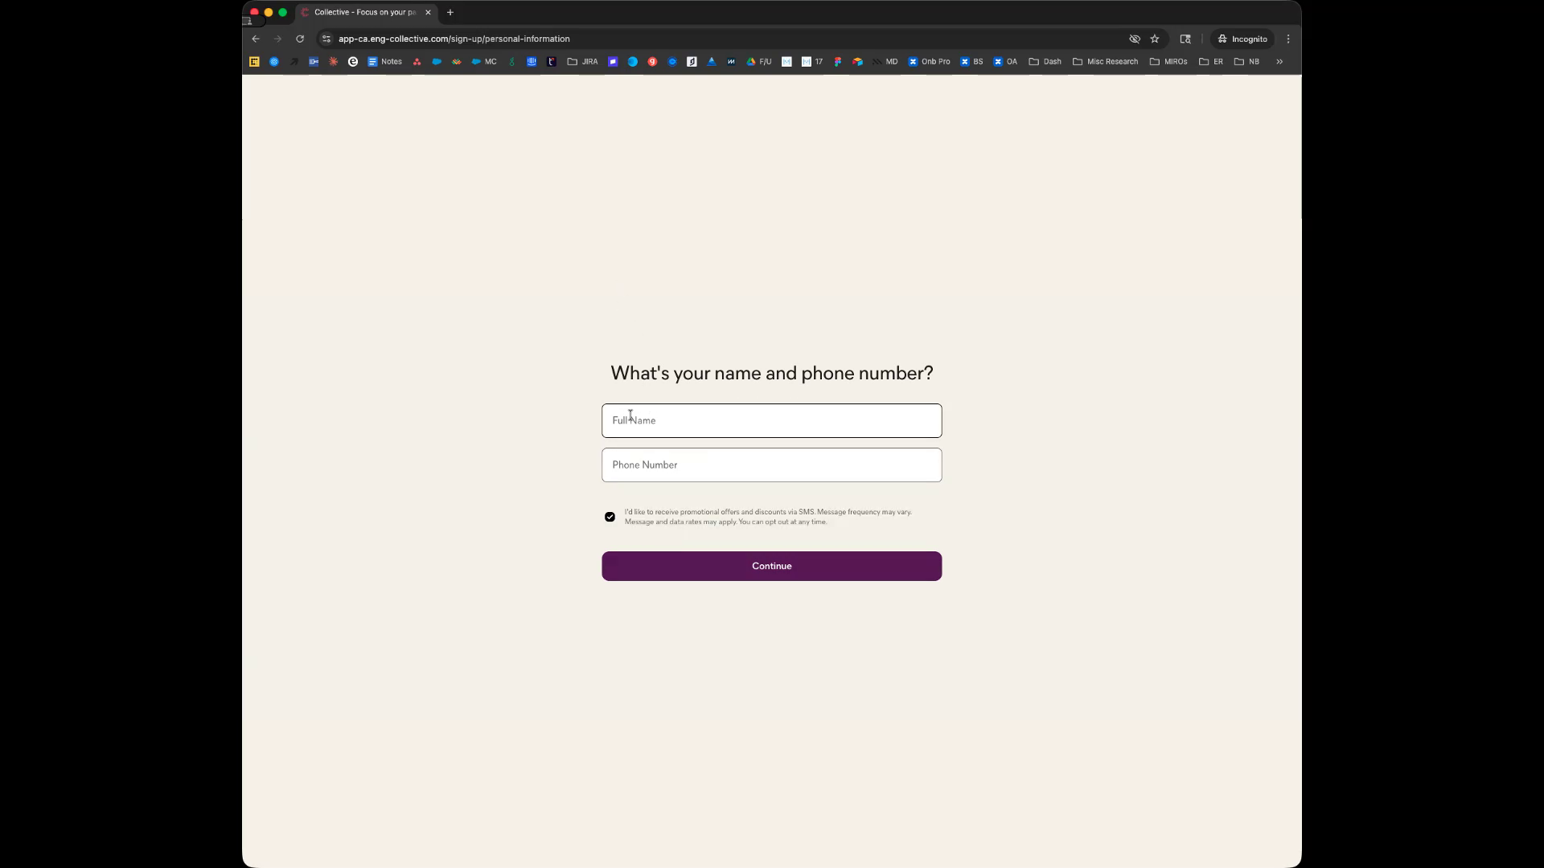Screen dimensions: 1544x868
Task: Toggle the crossed-eye icon in the toolbar
Action: (1134, 39)
